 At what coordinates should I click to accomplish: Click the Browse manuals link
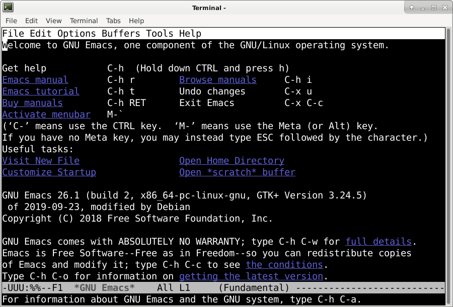click(218, 79)
